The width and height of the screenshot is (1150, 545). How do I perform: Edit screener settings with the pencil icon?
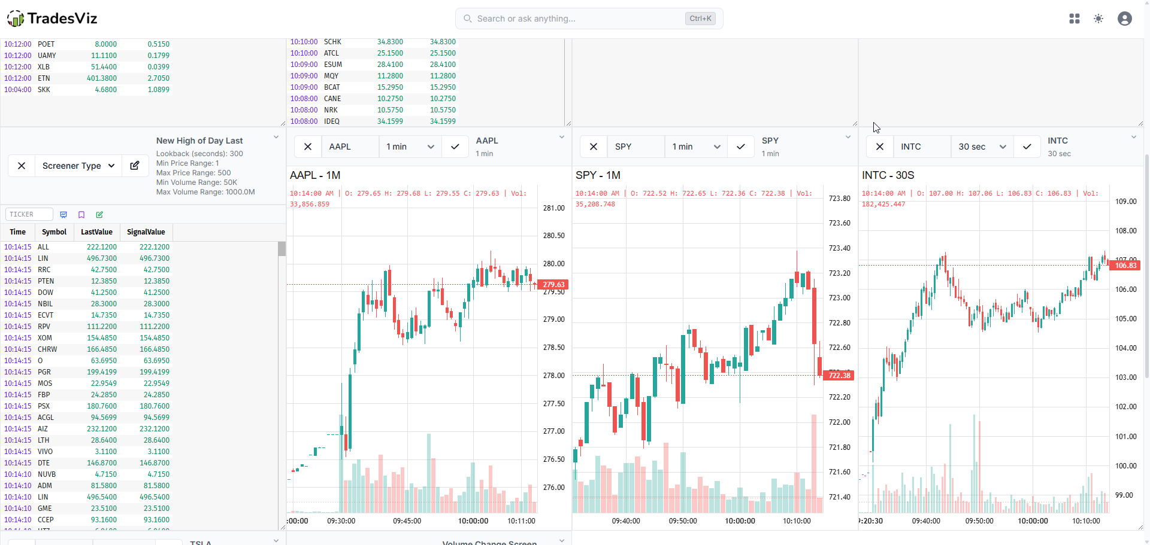[x=135, y=166]
